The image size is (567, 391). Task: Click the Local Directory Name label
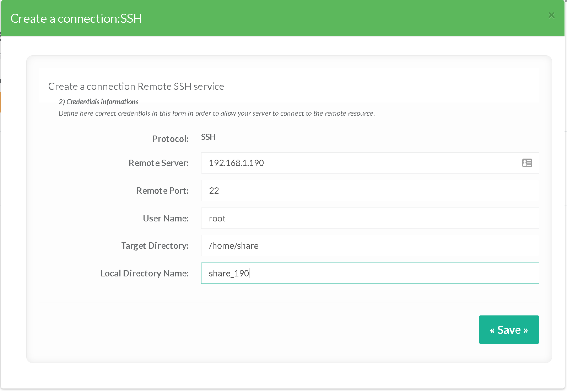pos(144,273)
